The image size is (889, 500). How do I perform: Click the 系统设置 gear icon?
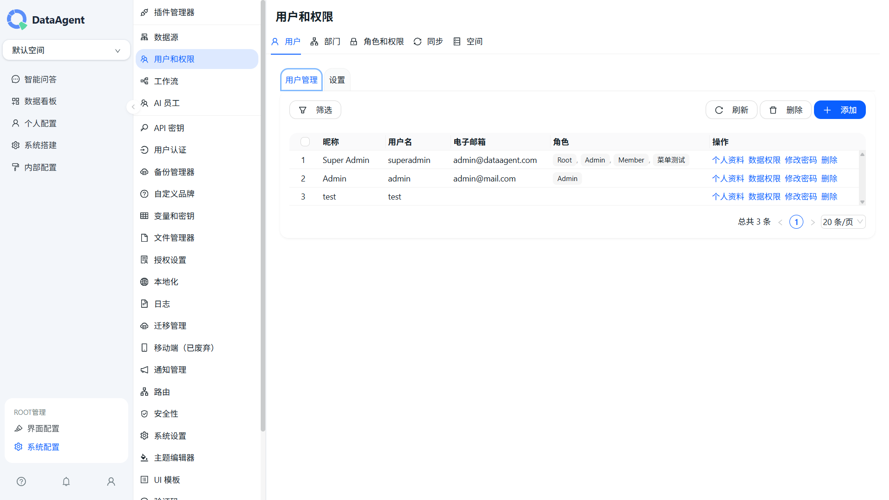click(x=144, y=436)
